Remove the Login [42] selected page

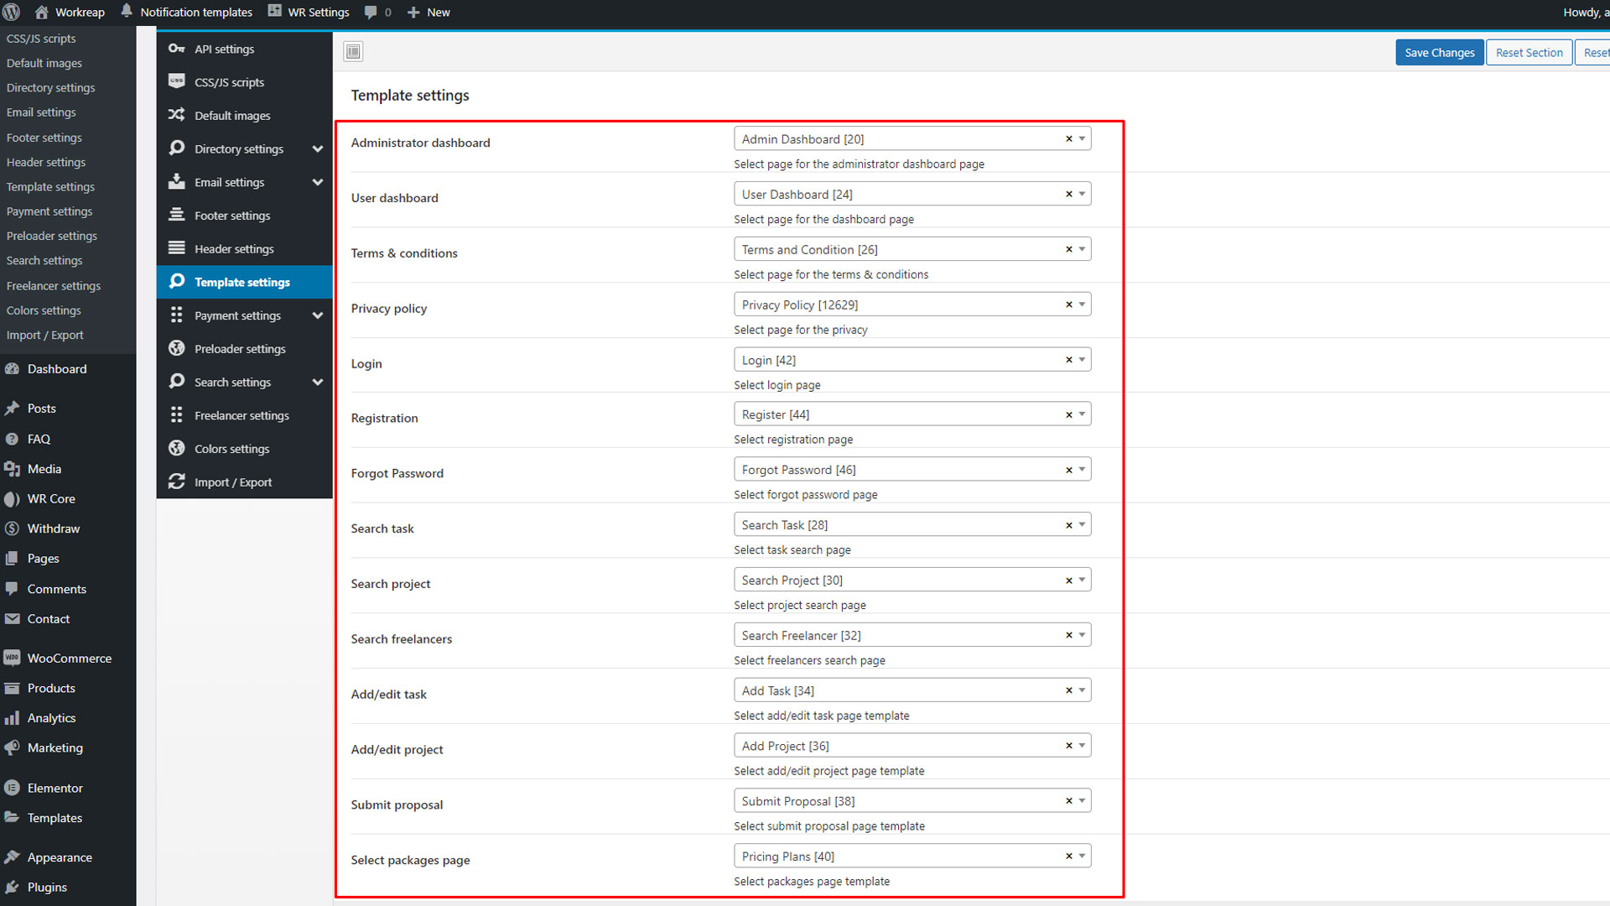coord(1069,360)
